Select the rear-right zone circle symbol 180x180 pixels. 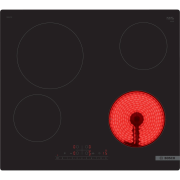[x=86, y=147]
